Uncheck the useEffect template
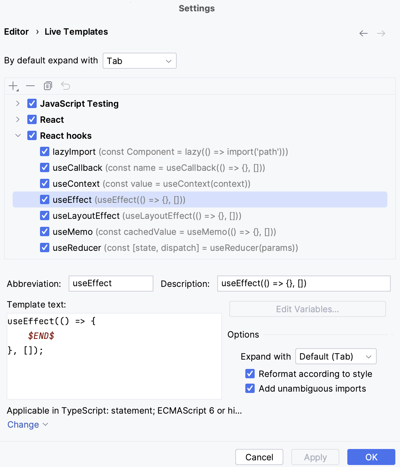400x467 pixels. tap(45, 199)
